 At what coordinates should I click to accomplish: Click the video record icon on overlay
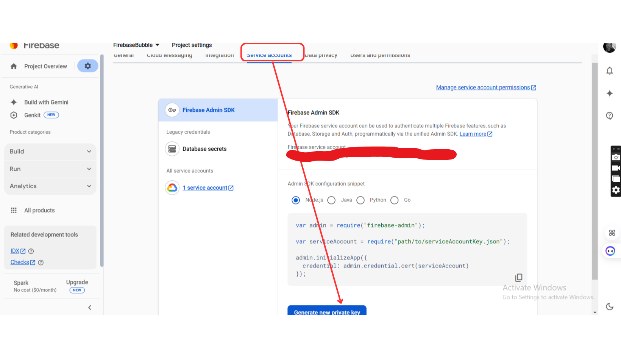(616, 168)
